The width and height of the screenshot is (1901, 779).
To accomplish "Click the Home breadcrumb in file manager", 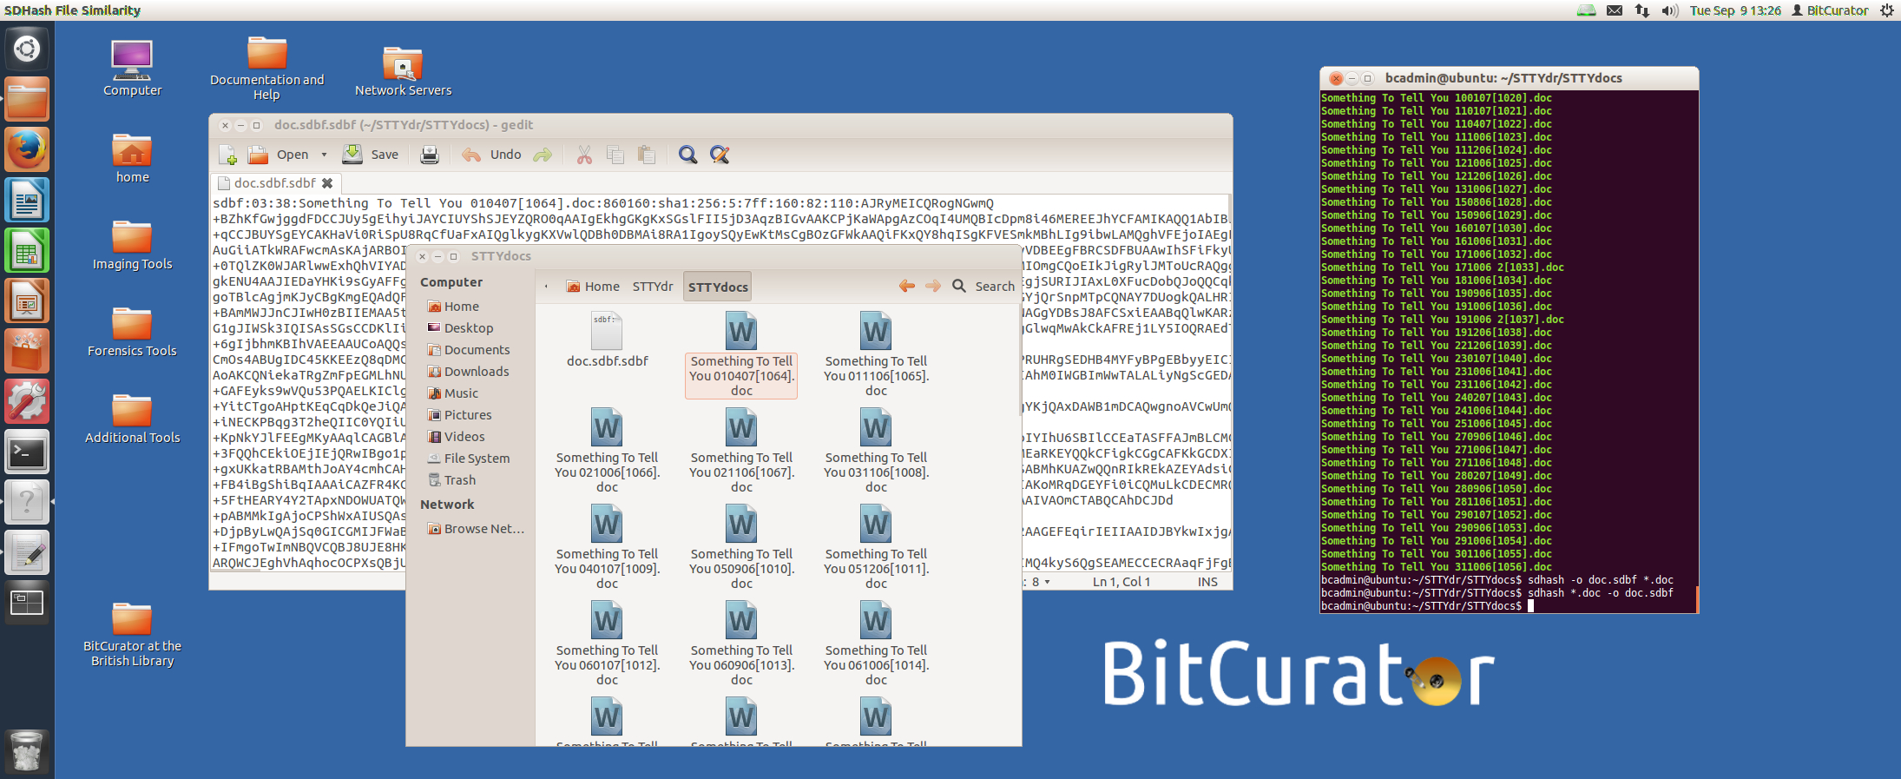I will pyautogui.click(x=593, y=287).
